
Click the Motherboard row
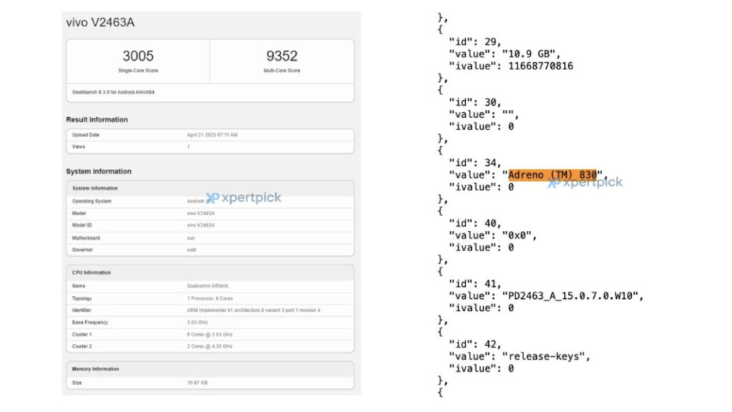tap(210, 237)
